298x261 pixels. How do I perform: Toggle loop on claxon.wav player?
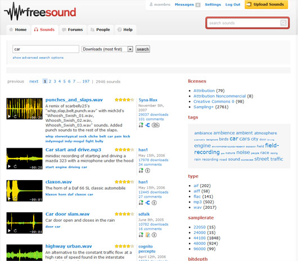pos(15,199)
